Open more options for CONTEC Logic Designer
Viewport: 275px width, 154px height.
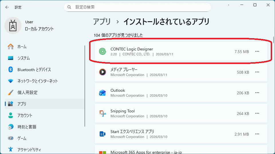(257, 51)
